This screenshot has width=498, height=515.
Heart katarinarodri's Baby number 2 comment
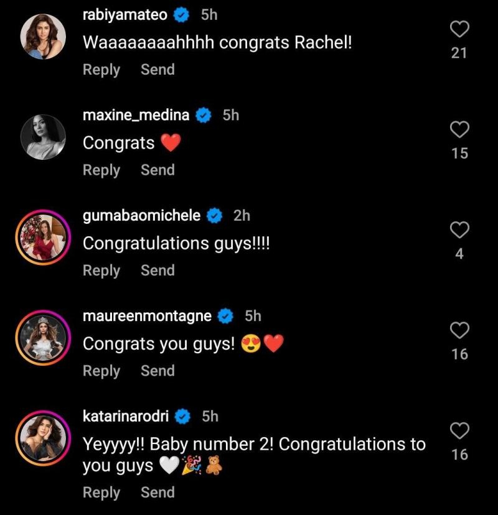pos(459,431)
